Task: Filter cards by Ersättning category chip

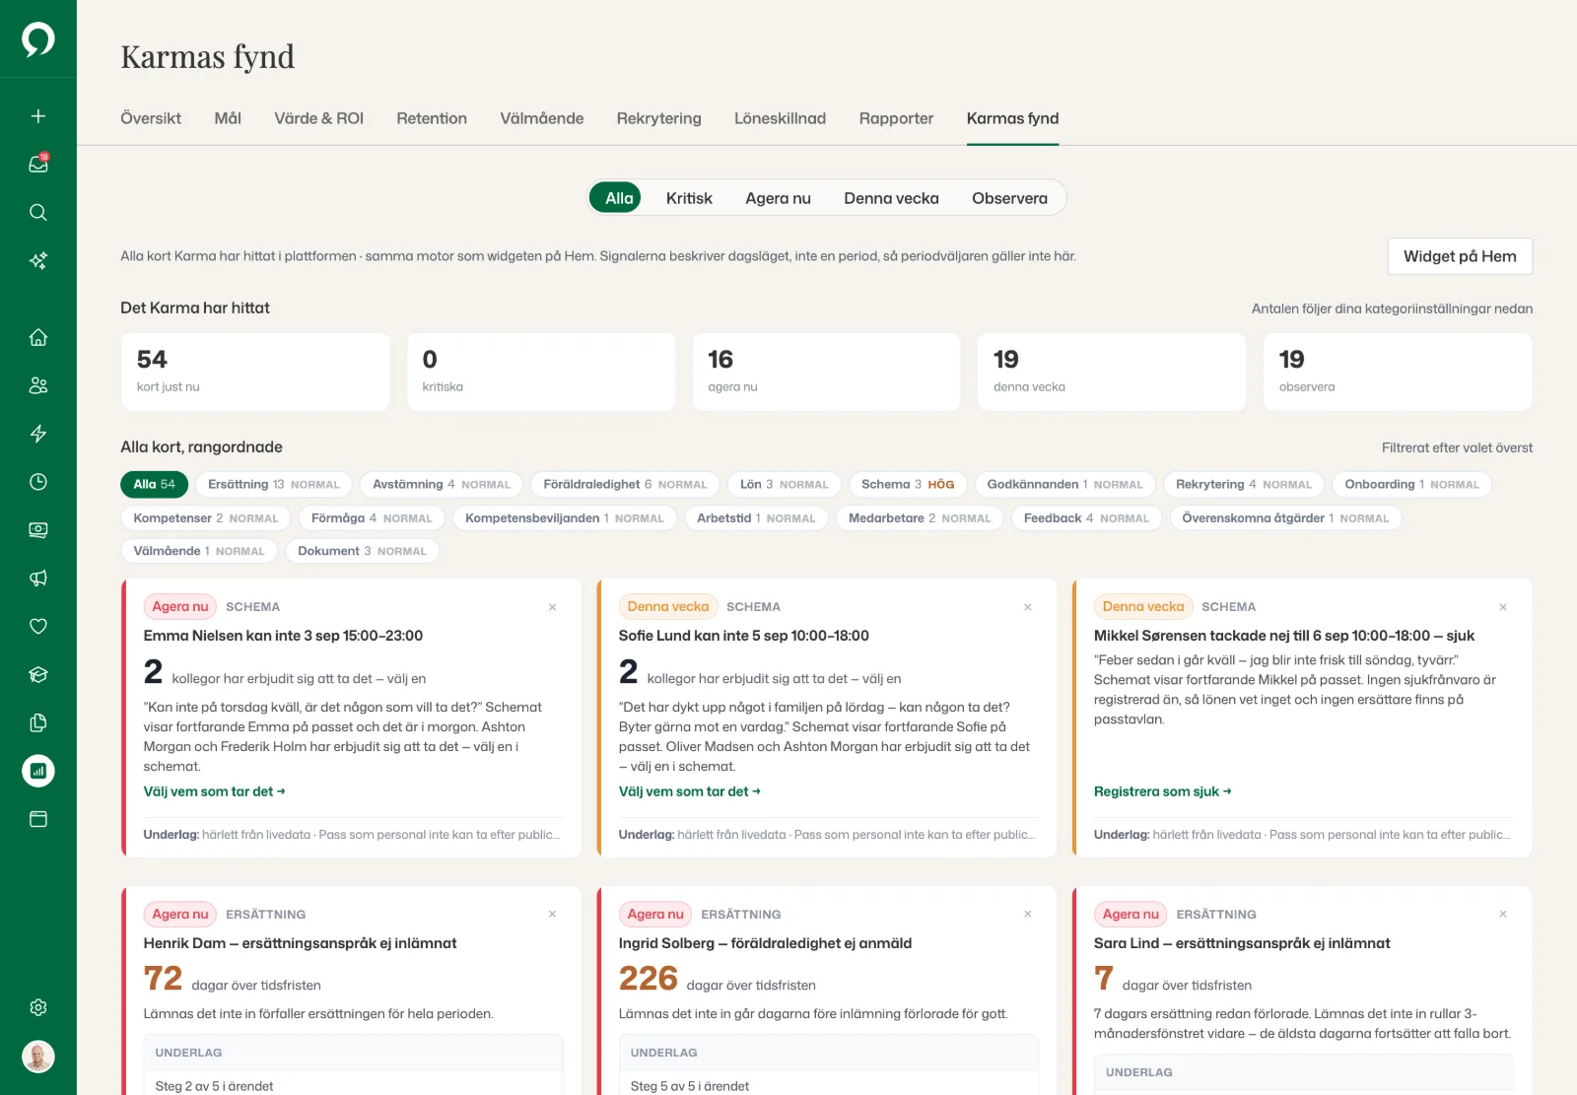Action: [x=273, y=484]
